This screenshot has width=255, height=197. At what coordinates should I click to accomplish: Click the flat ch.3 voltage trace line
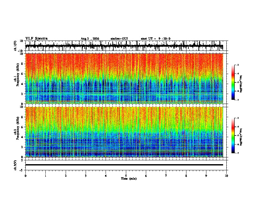pyautogui.click(x=124, y=165)
